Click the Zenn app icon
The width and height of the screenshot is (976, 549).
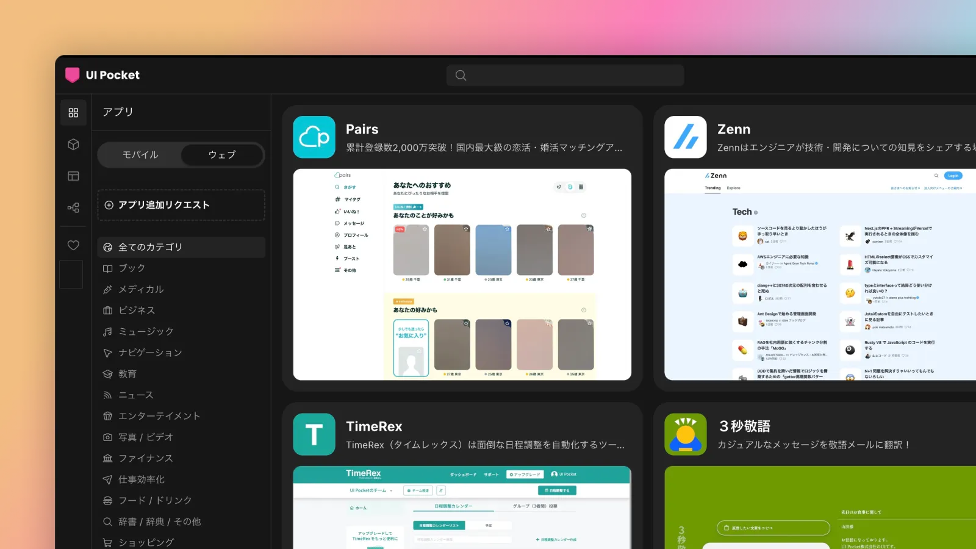point(685,137)
